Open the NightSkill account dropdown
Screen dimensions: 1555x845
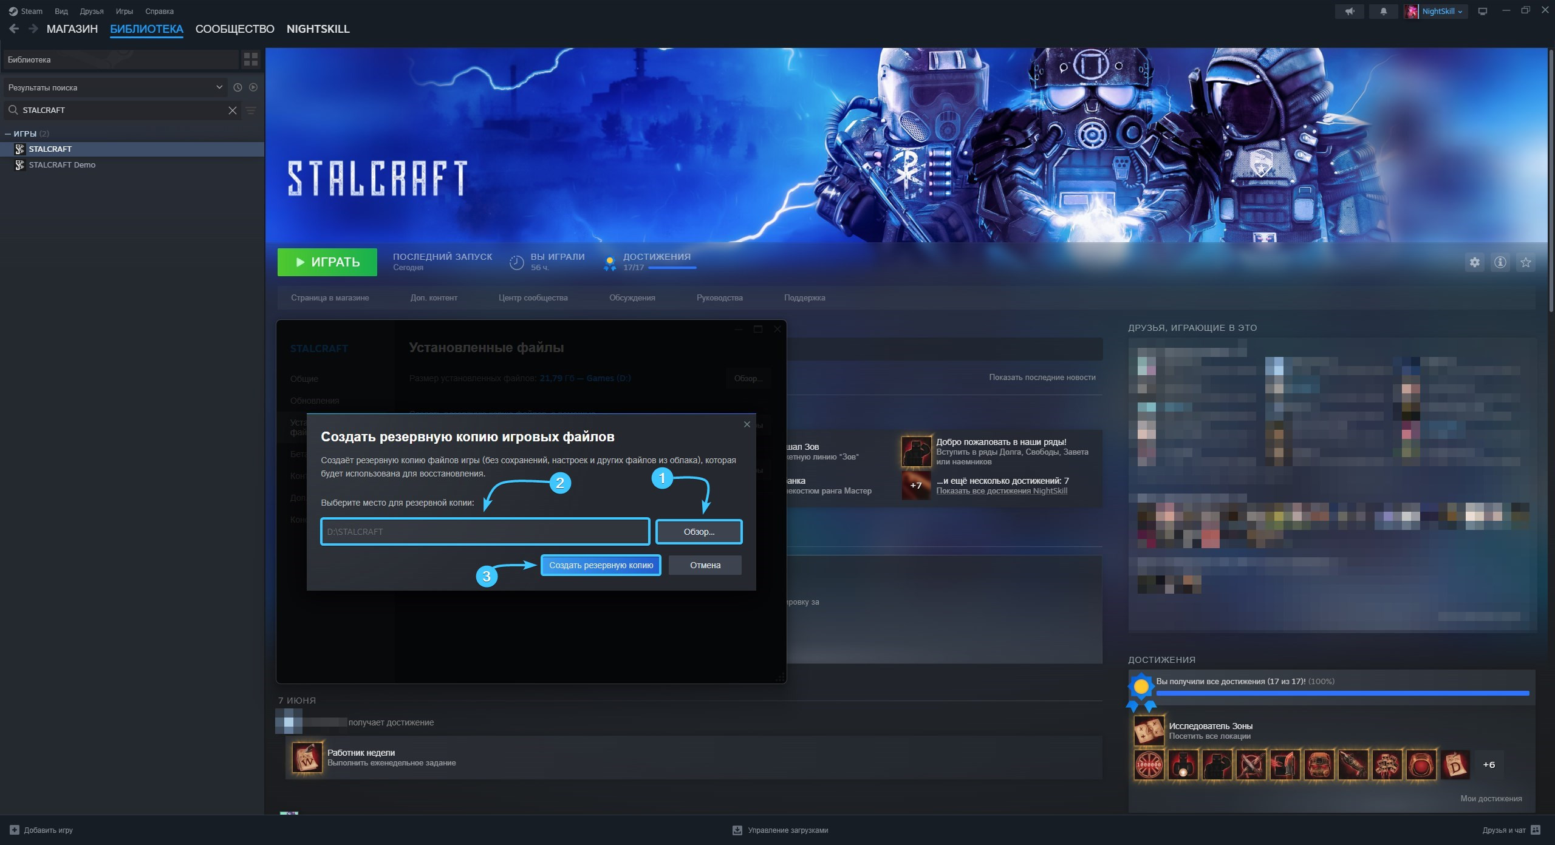pos(1437,11)
